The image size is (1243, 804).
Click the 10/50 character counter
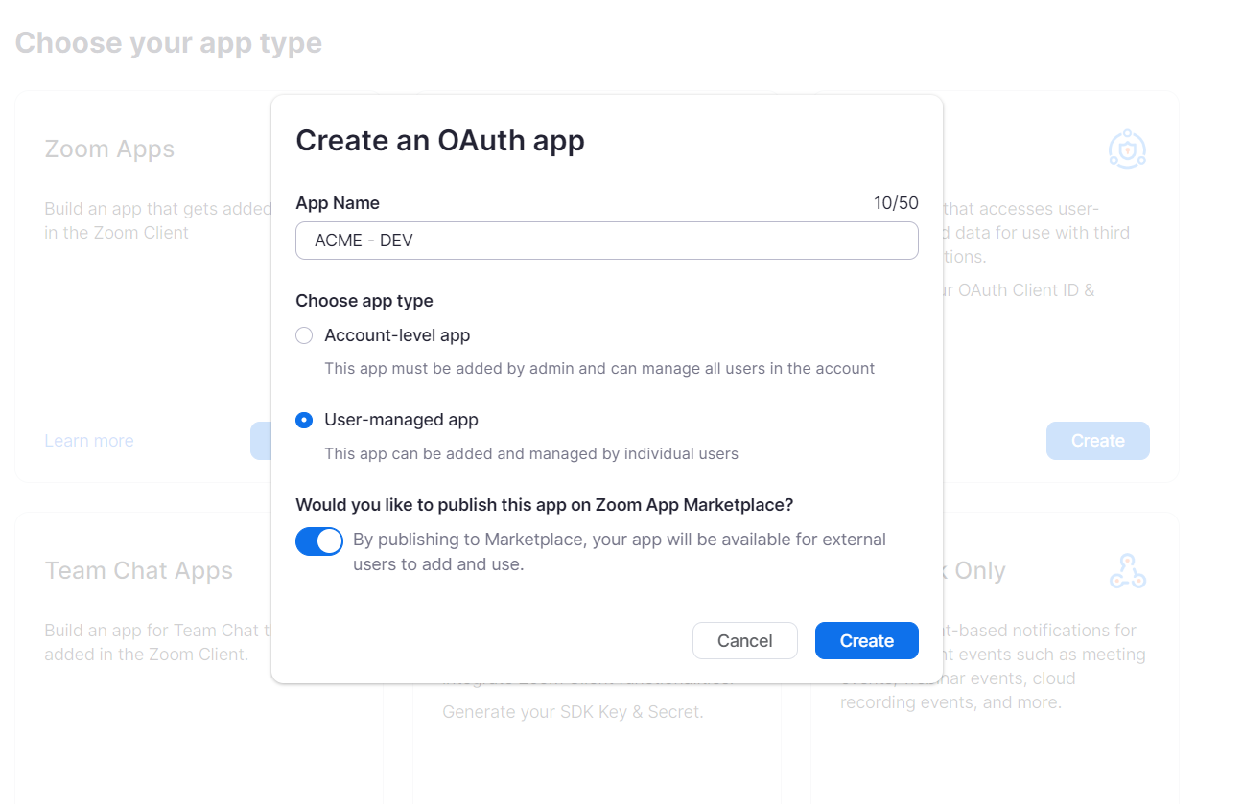[895, 203]
